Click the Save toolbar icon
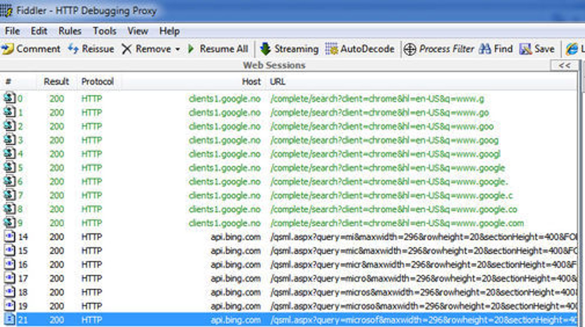This screenshot has height=327, width=585. [x=526, y=49]
